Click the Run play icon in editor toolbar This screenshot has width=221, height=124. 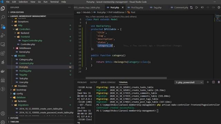(196, 8)
